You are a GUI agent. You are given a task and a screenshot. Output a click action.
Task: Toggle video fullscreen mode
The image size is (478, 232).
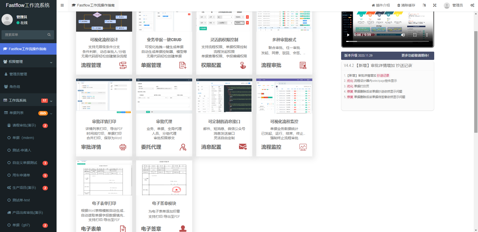click(x=415, y=35)
